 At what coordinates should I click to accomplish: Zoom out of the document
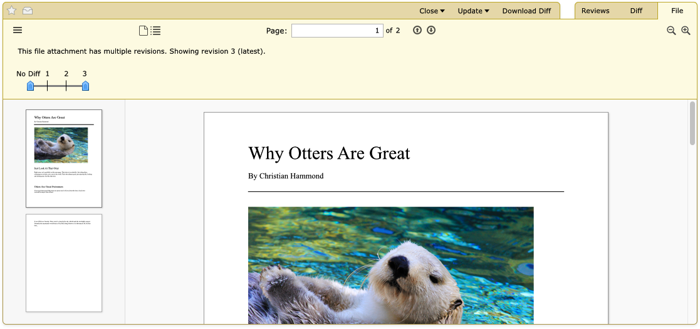tap(671, 31)
